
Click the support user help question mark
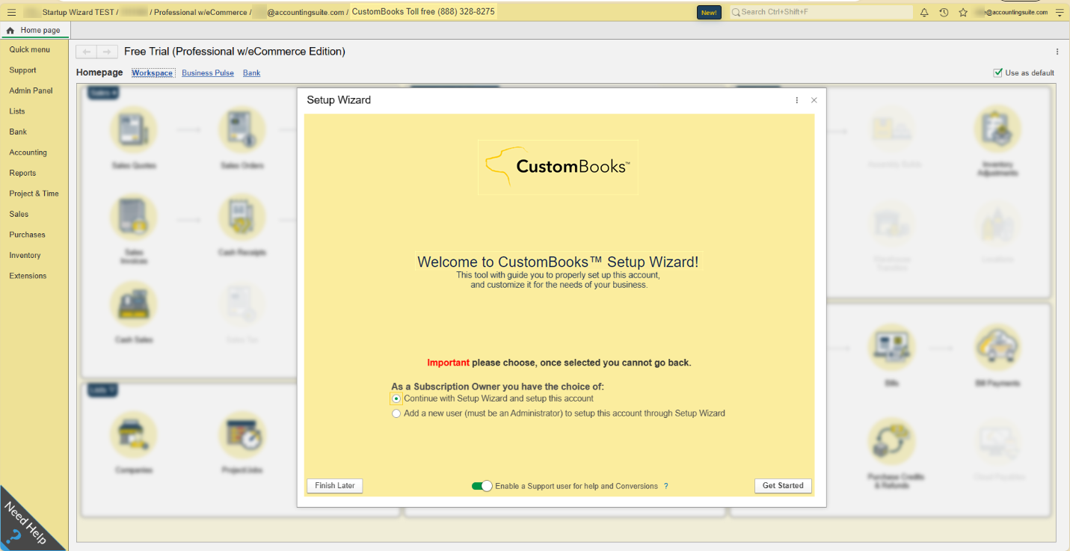[x=666, y=486]
